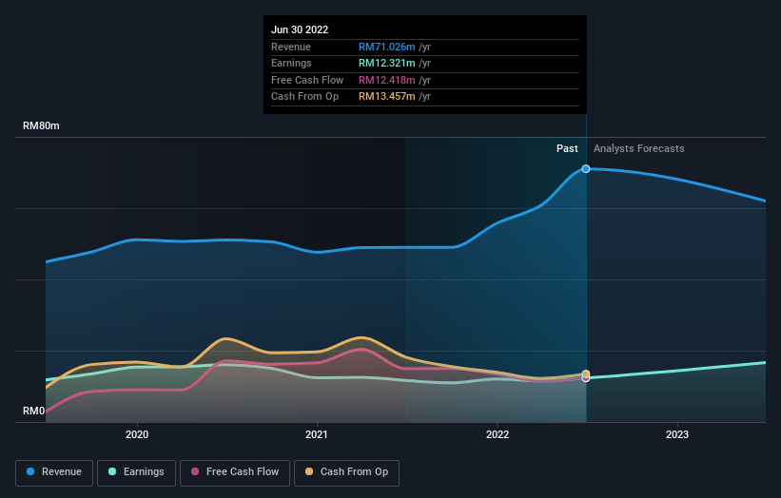Click the RM12.321m earnings value

point(387,63)
